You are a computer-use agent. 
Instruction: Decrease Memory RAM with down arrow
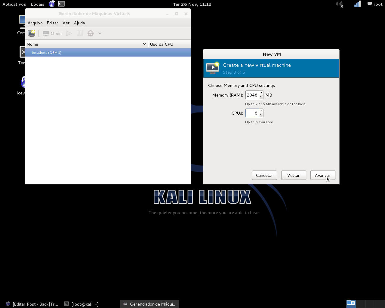(x=261, y=97)
